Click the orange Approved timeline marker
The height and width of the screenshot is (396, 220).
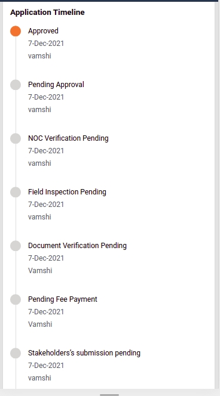pyautogui.click(x=16, y=31)
